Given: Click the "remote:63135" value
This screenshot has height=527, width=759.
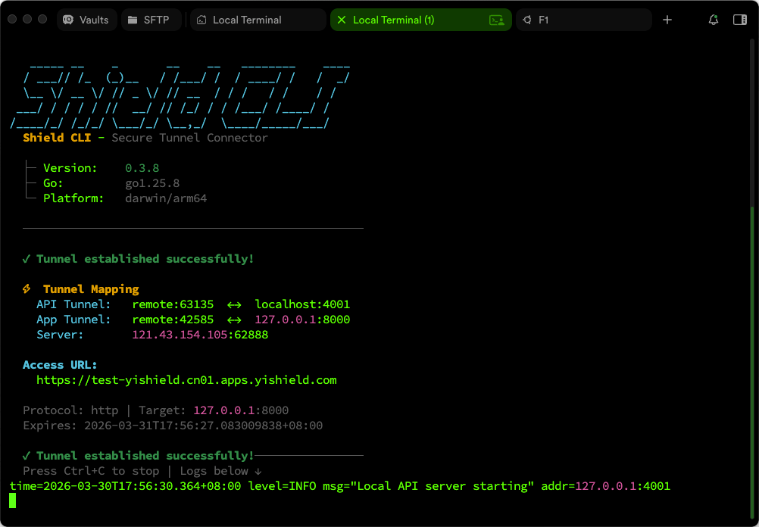Looking at the screenshot, I should (x=173, y=305).
